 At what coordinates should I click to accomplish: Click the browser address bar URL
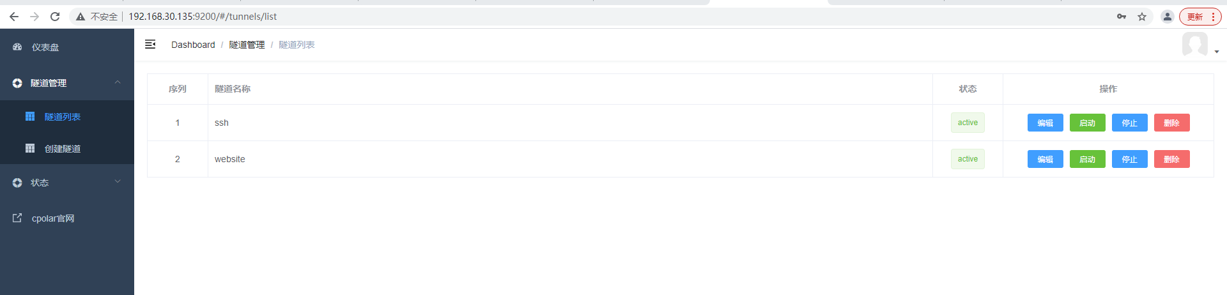[x=203, y=17]
